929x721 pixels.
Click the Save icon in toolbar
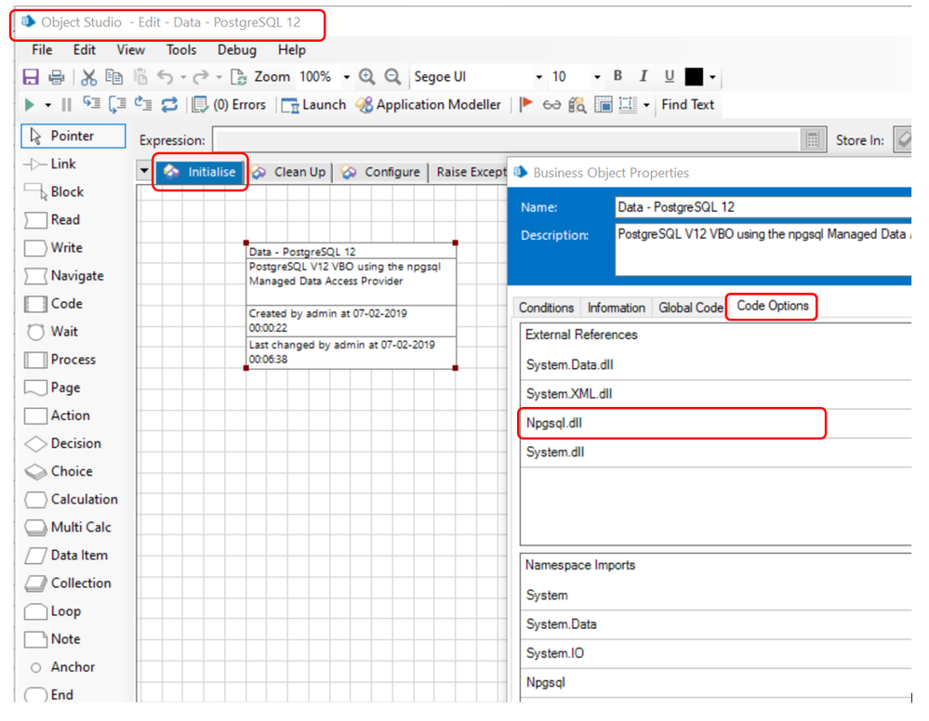pyautogui.click(x=31, y=77)
